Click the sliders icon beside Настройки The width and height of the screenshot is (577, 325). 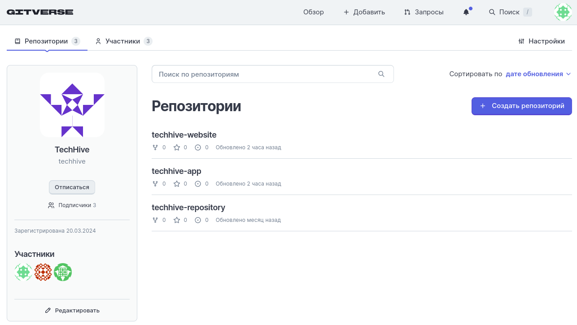point(521,41)
